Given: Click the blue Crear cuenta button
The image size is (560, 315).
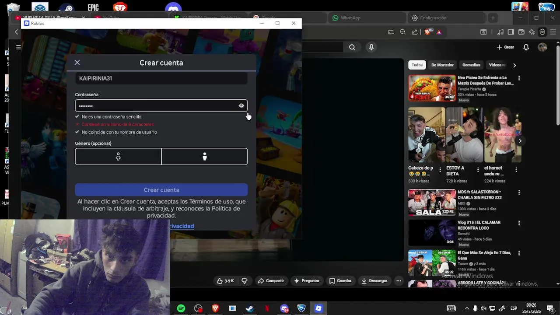Looking at the screenshot, I should tap(161, 190).
